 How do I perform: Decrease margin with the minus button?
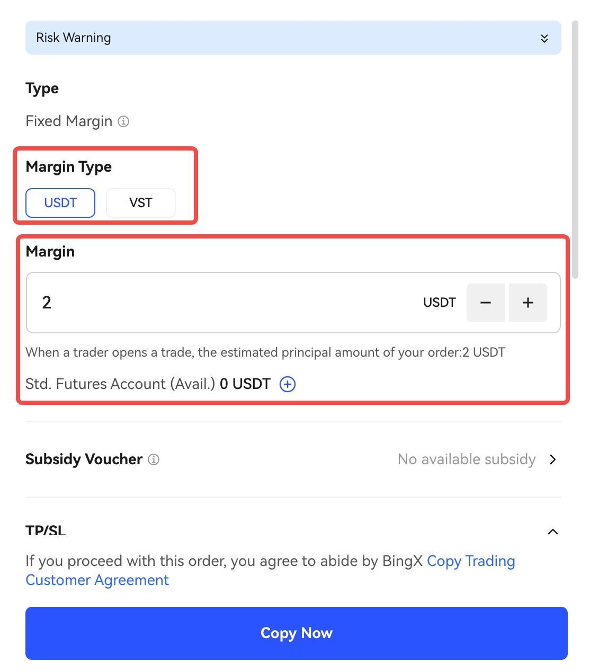point(485,303)
